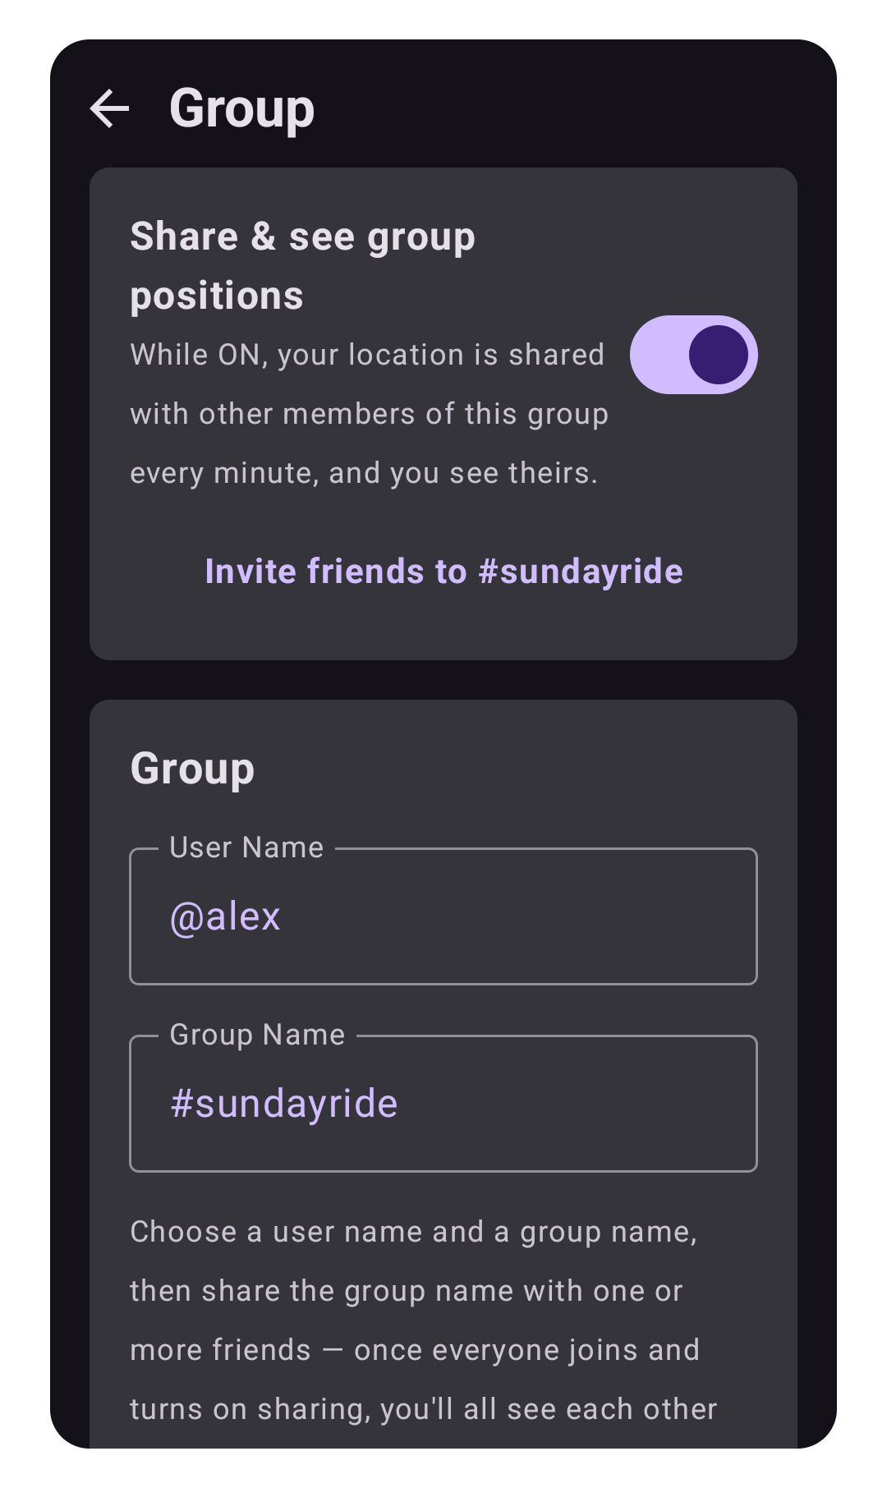The height and width of the screenshot is (1488, 887).
Task: Click the @alex text value
Action: pyautogui.click(x=225, y=916)
